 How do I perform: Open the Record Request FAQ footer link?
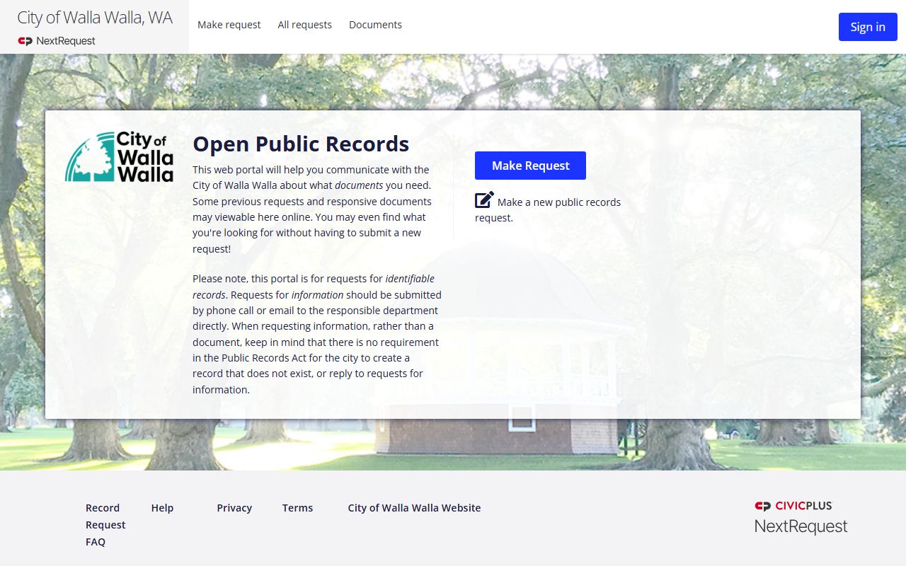click(105, 525)
